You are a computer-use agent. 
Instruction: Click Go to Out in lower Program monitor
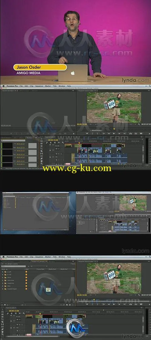(x=124, y=304)
